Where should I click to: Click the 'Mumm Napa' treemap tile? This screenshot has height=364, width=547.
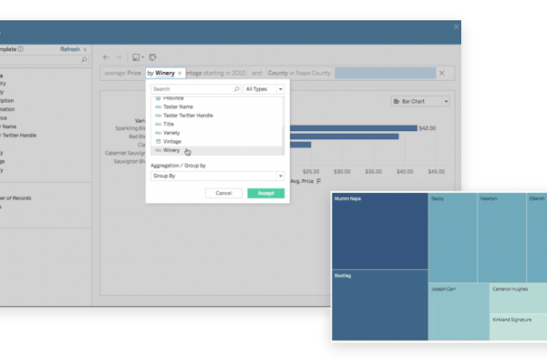coord(380,231)
